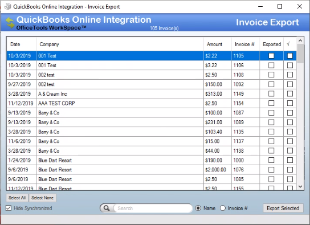Minimize the Invoice Export window
This screenshot has width=310, height=225.
260,6
